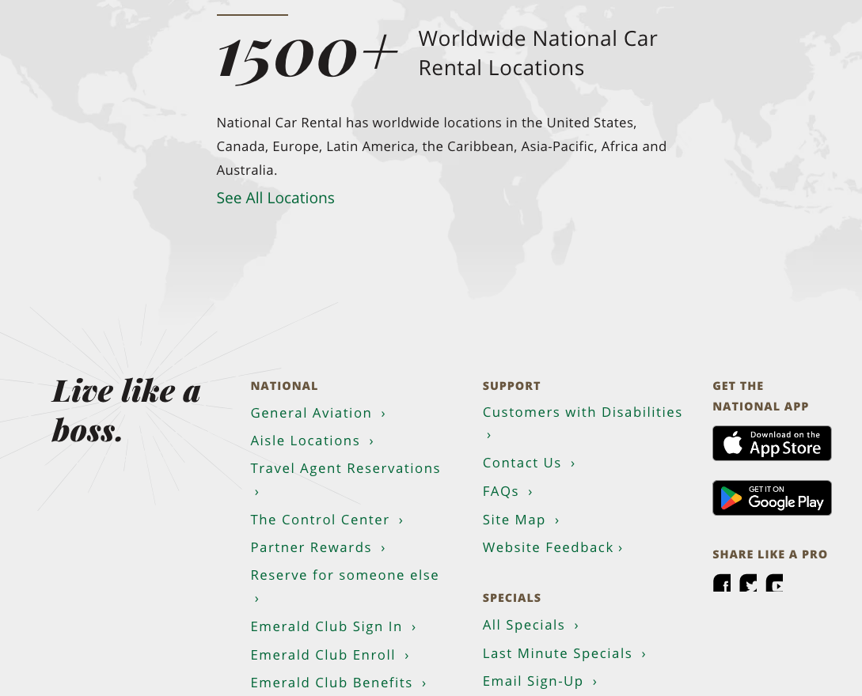
Task: Click the Get it on Google Play badge
Action: click(772, 497)
